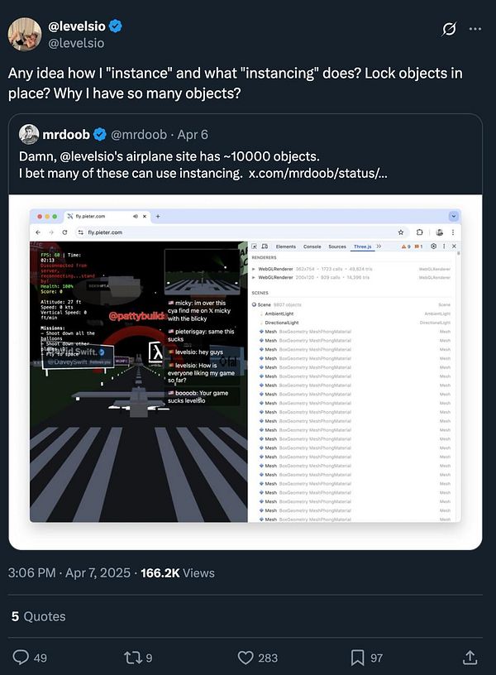Bookmark the tweet
Viewport: 496px width, 675px height.
click(358, 657)
